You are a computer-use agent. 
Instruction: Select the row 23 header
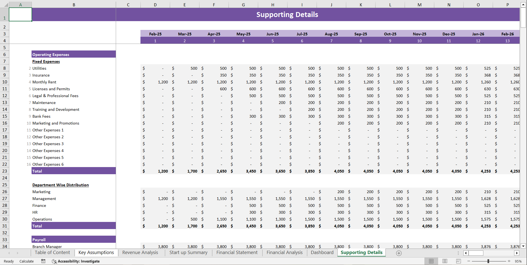coord(5,171)
